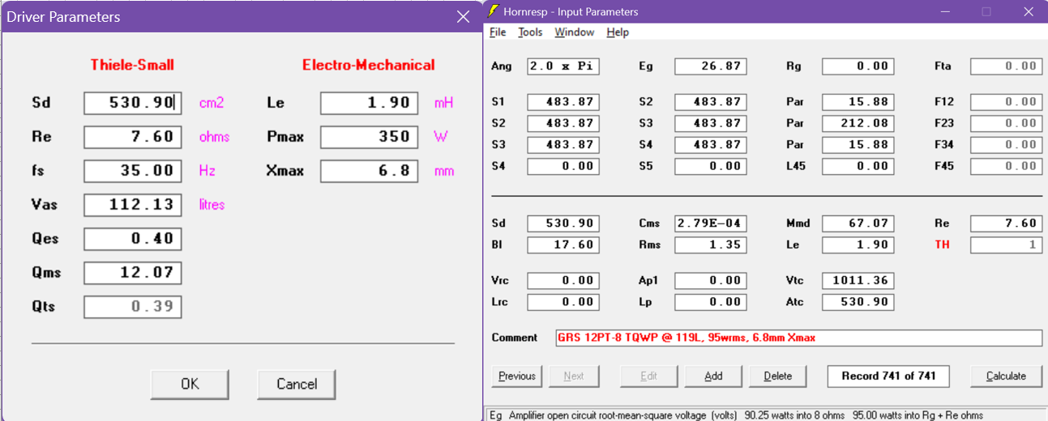
Task: Click the Lrc field in Hornresp
Action: pyautogui.click(x=563, y=302)
